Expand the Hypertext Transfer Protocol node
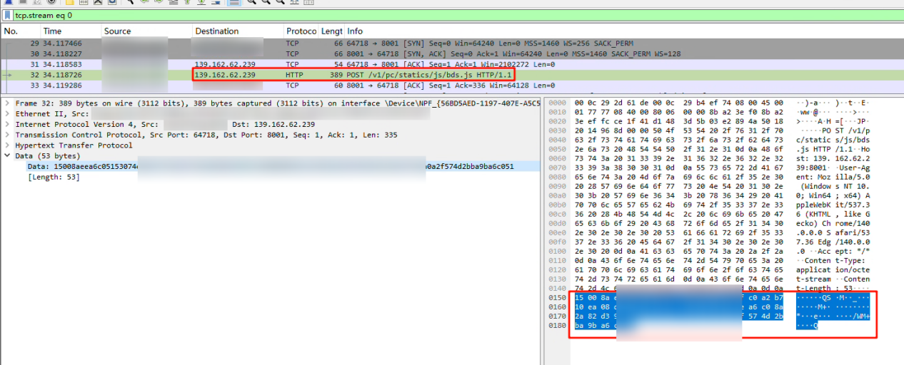 tap(7, 145)
